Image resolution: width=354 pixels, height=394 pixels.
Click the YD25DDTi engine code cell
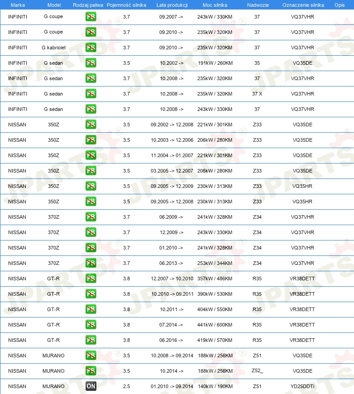click(302, 386)
